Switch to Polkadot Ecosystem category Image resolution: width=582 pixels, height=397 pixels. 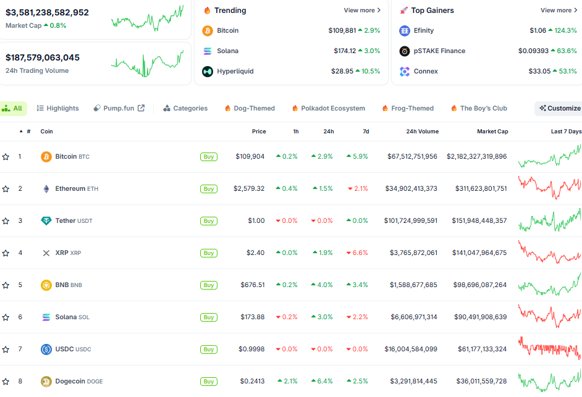329,108
